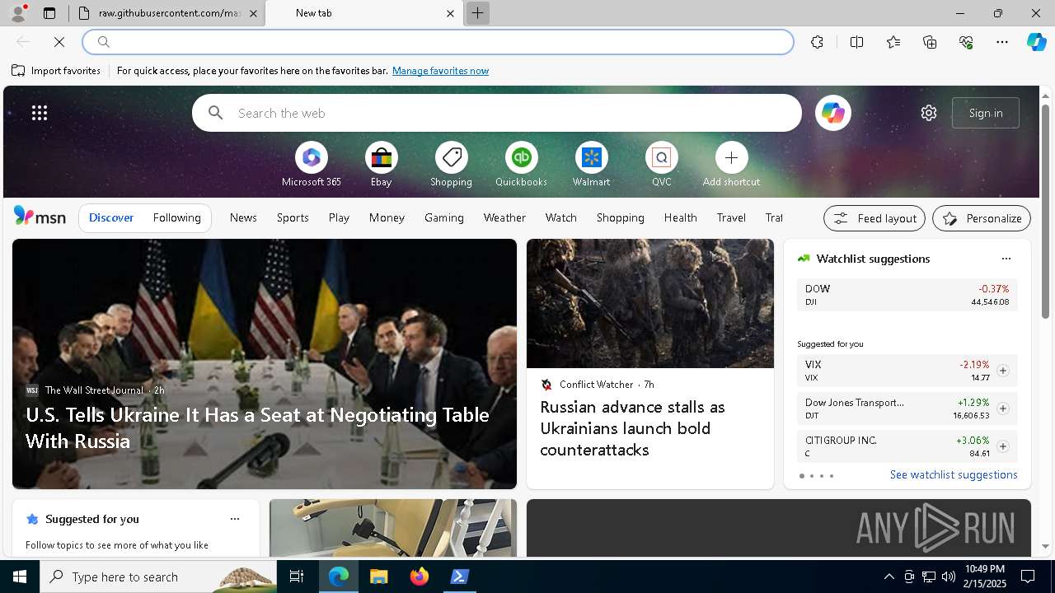Open the Microsoft 365 shortcut
Image resolution: width=1055 pixels, height=593 pixels.
pos(311,165)
